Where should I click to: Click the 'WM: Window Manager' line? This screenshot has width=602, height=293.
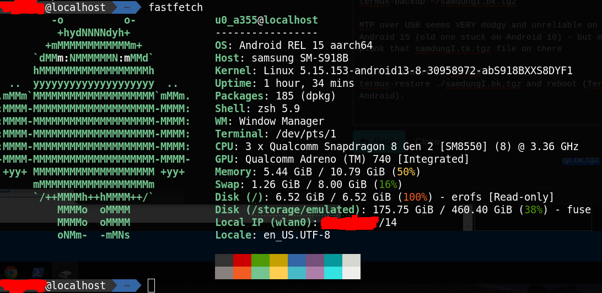(x=270, y=121)
